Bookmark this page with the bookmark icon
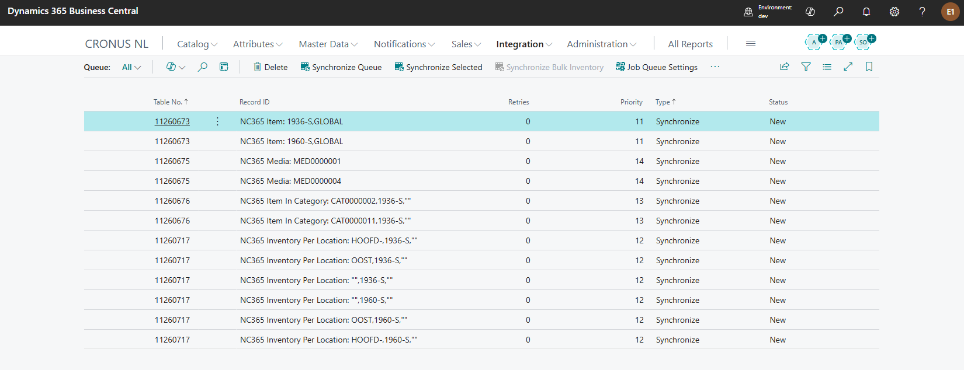The width and height of the screenshot is (964, 370). 869,67
